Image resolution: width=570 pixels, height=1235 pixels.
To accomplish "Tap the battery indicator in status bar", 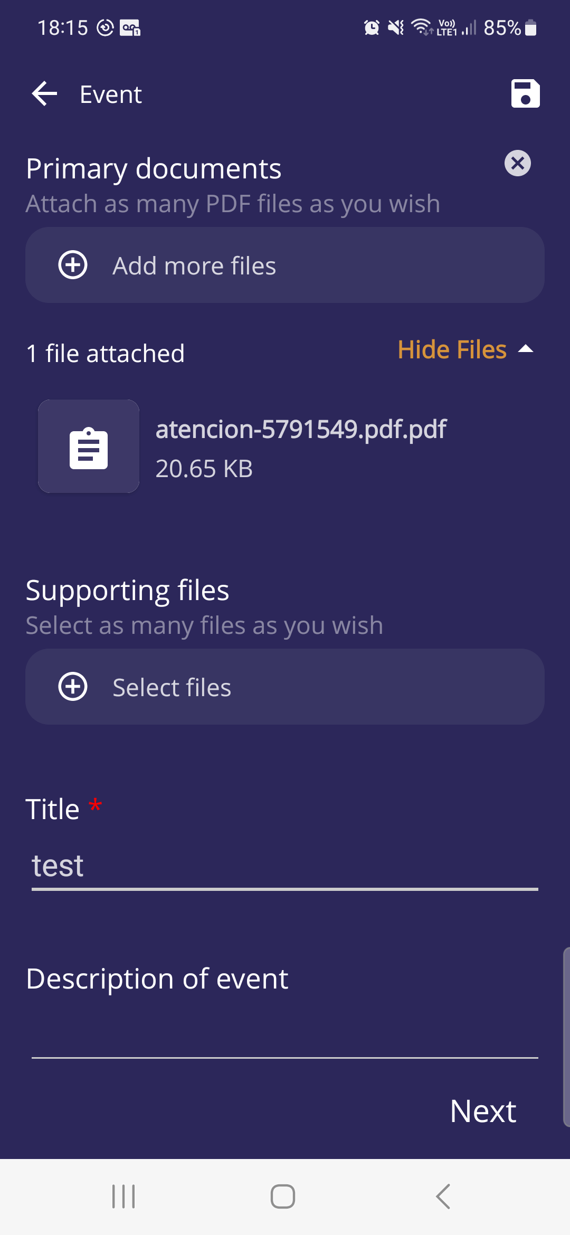I will [x=531, y=27].
